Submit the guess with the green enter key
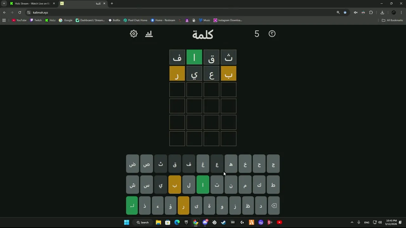 [x=132, y=206]
